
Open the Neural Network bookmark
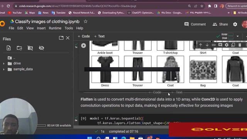[x=81, y=13]
